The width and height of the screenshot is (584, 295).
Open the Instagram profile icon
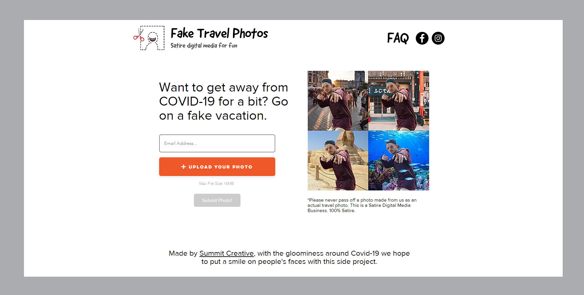[438, 38]
